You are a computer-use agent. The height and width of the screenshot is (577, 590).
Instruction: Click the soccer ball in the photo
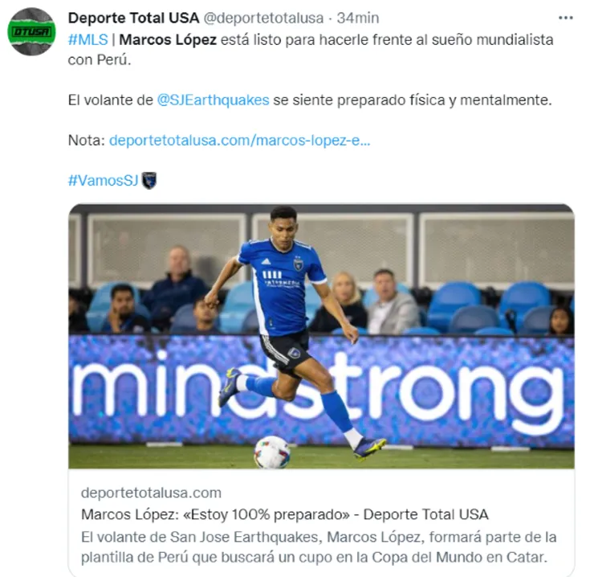click(271, 452)
